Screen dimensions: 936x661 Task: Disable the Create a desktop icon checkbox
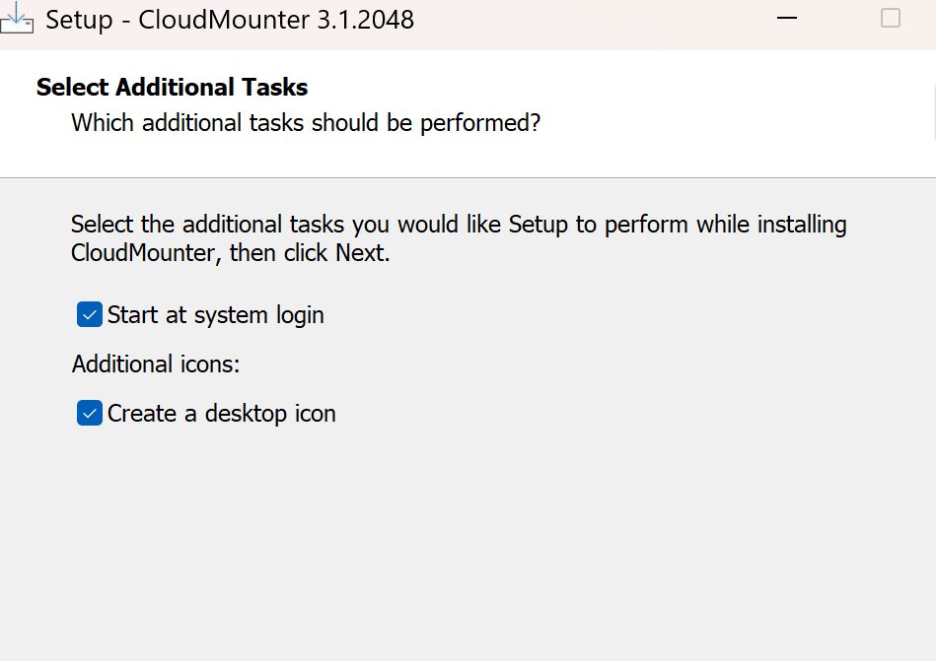[x=90, y=414]
